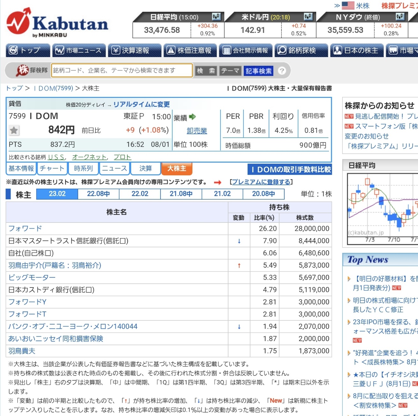Click the help question mark icon
The height and width of the screenshot is (416, 418).
282,71
